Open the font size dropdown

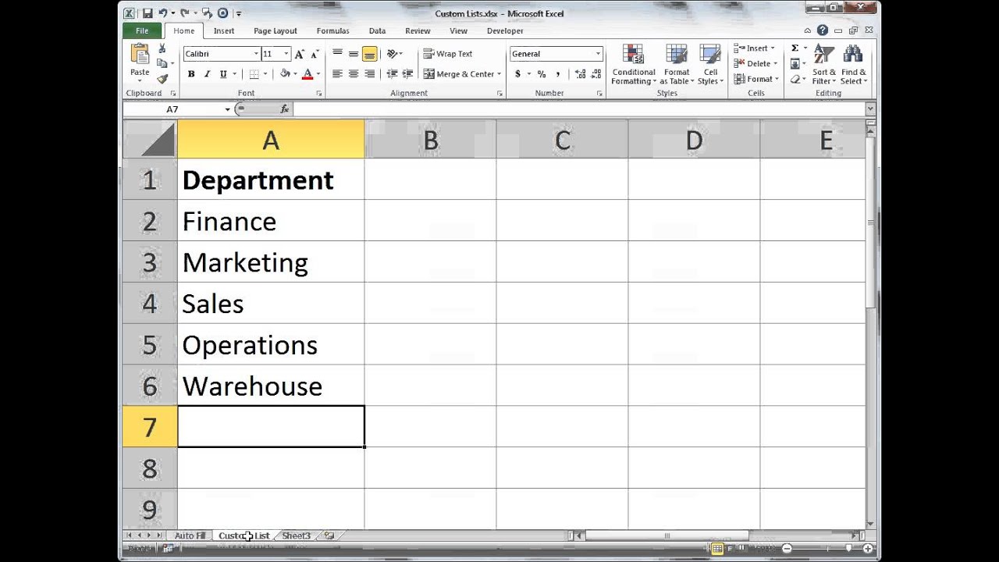(x=286, y=54)
